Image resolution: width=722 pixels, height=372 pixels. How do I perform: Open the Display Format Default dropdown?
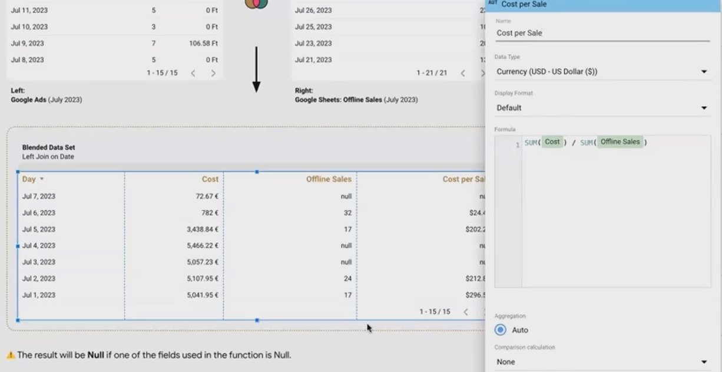pos(601,108)
